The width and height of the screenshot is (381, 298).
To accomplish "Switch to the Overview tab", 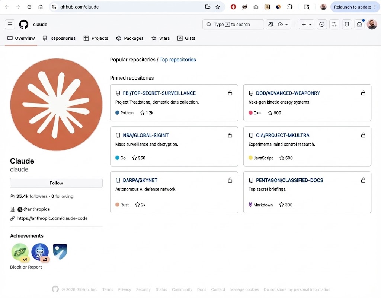I will (x=21, y=38).
